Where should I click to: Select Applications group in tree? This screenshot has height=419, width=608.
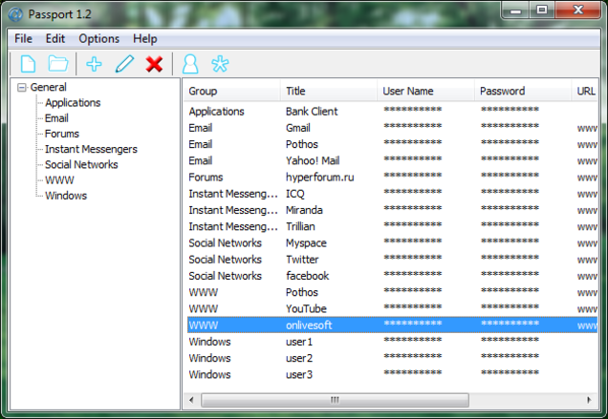(73, 103)
